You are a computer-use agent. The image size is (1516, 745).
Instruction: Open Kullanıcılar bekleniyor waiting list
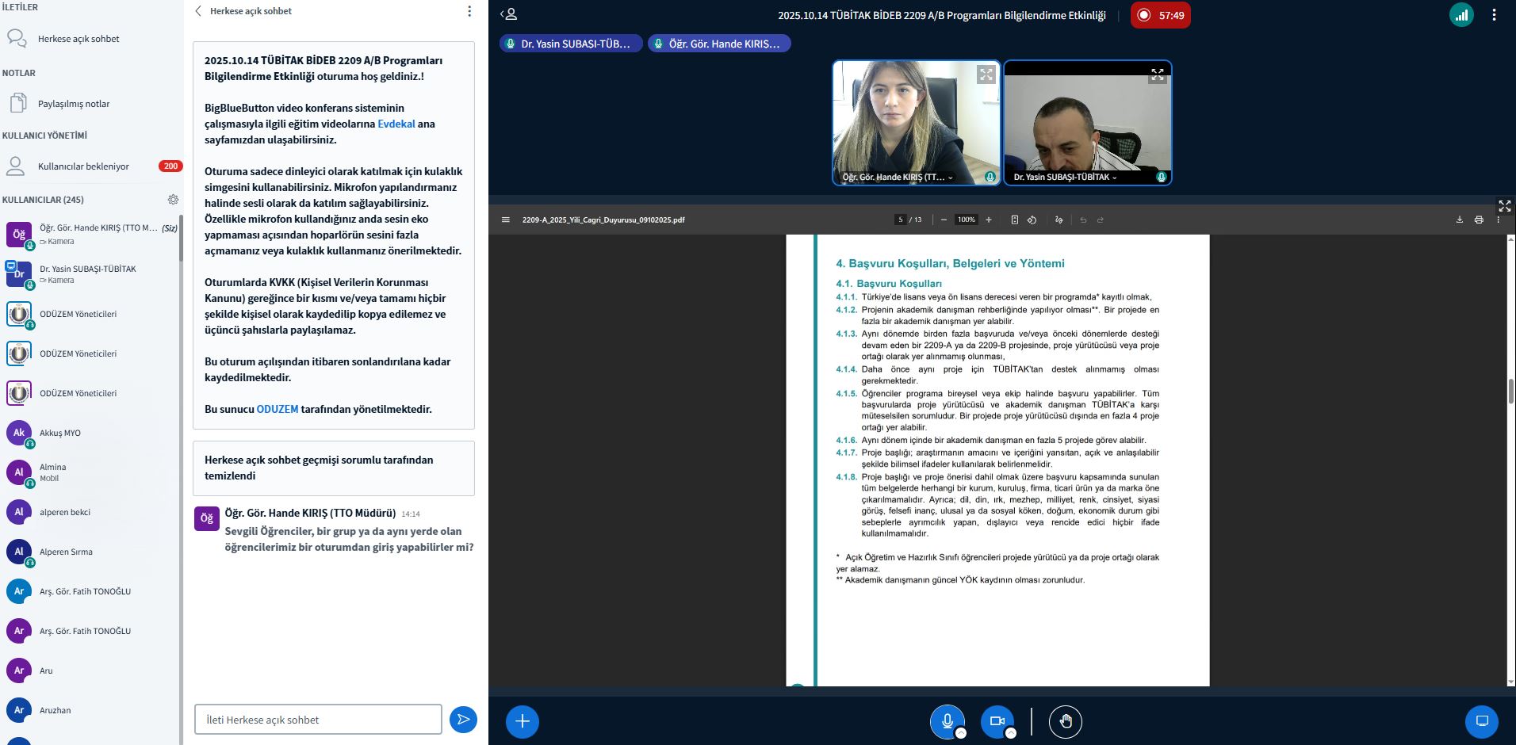tap(83, 166)
